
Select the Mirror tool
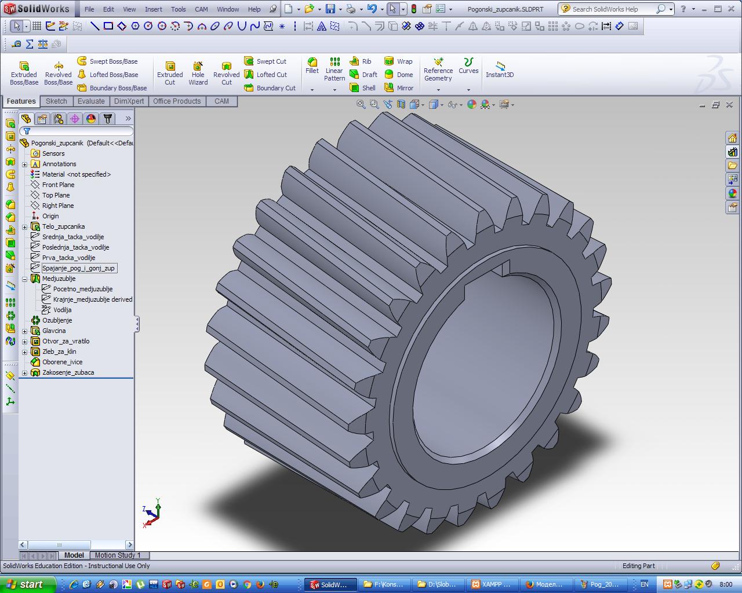point(399,88)
